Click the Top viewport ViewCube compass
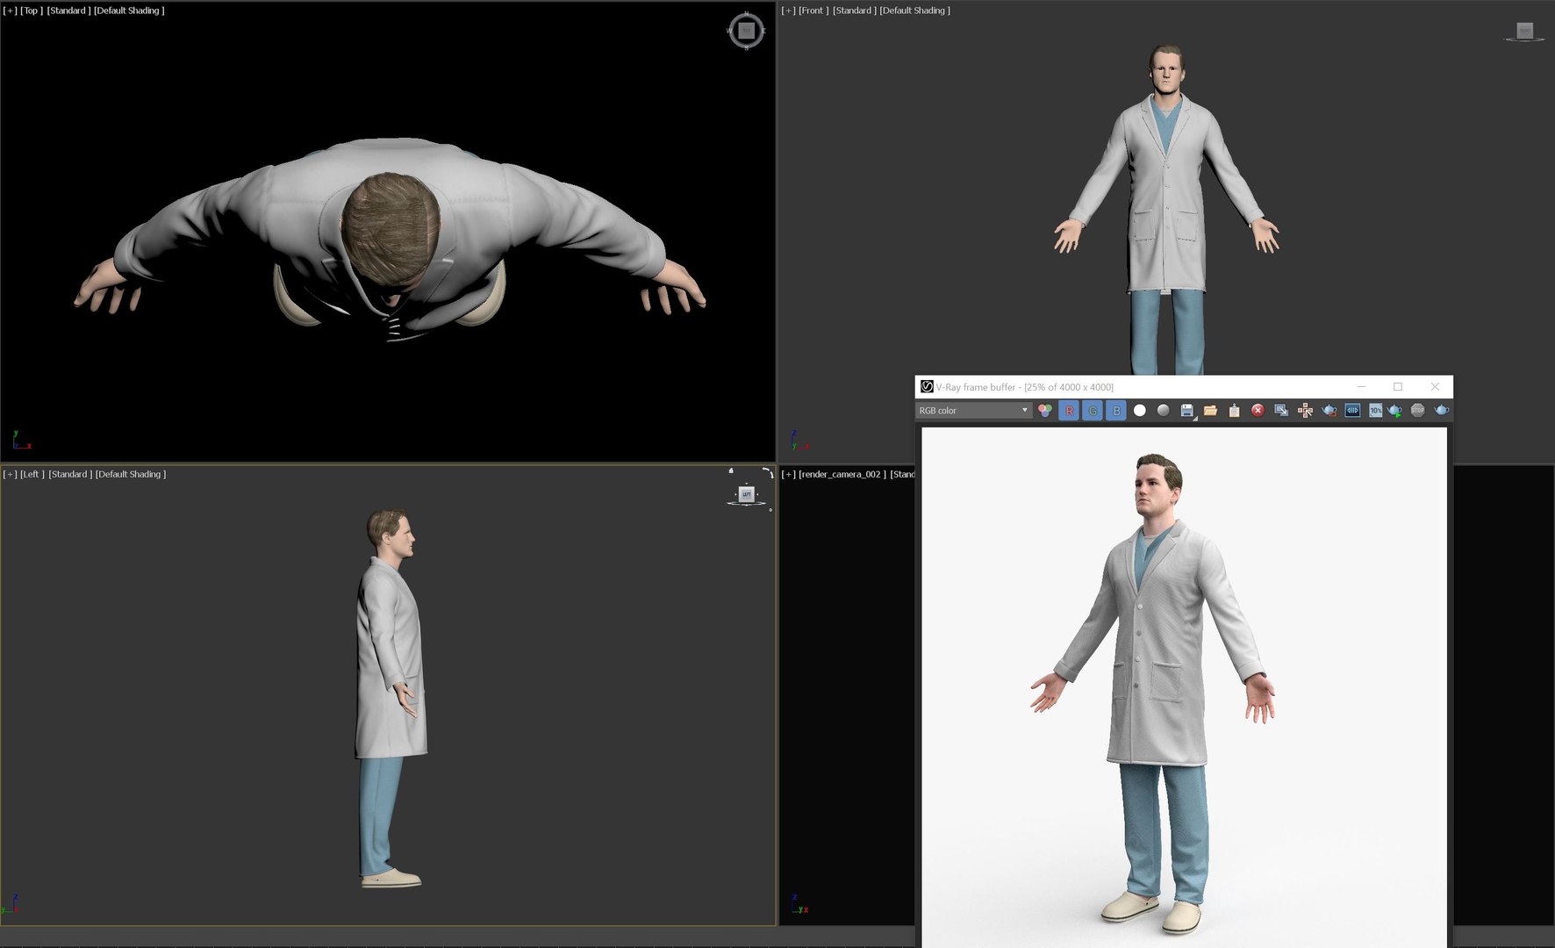The image size is (1555, 948). pyautogui.click(x=746, y=31)
